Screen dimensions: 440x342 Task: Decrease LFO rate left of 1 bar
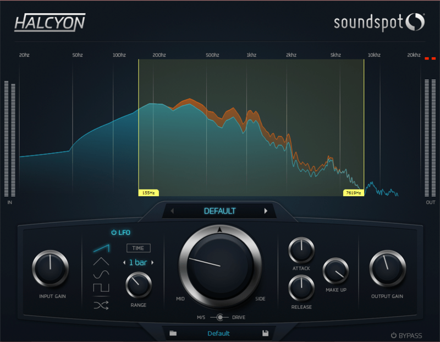(124, 263)
